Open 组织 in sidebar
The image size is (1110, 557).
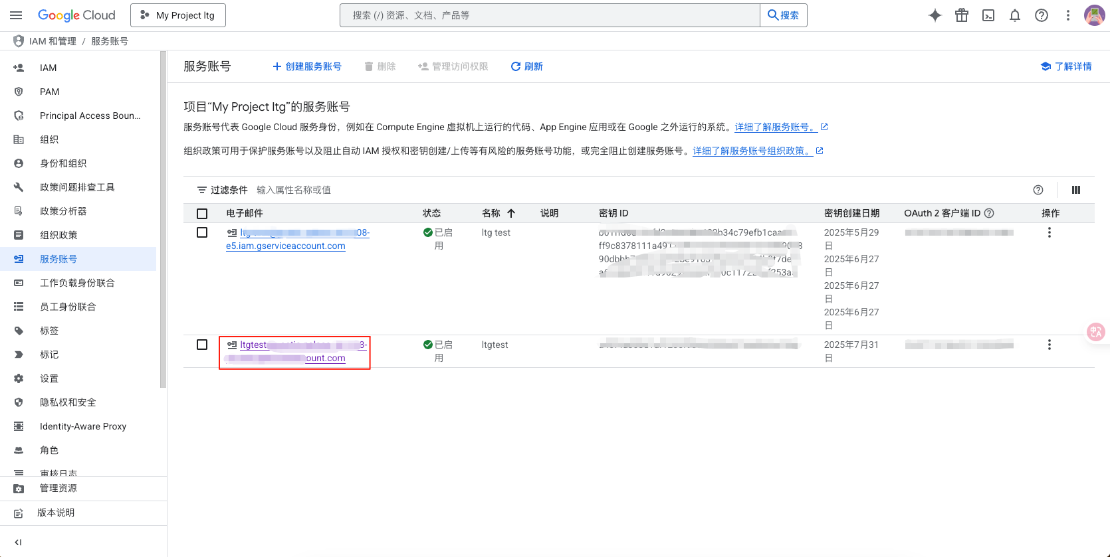[x=78, y=139]
